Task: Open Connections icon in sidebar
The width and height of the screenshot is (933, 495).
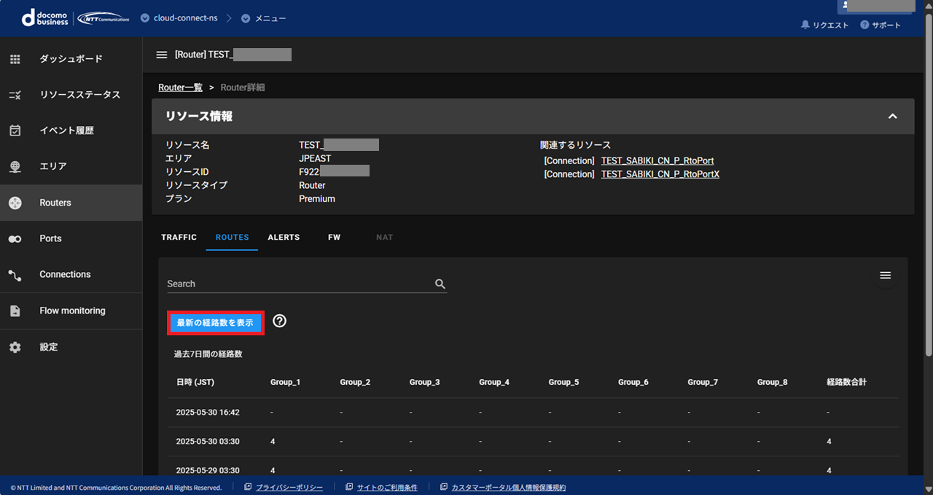Action: coord(15,275)
